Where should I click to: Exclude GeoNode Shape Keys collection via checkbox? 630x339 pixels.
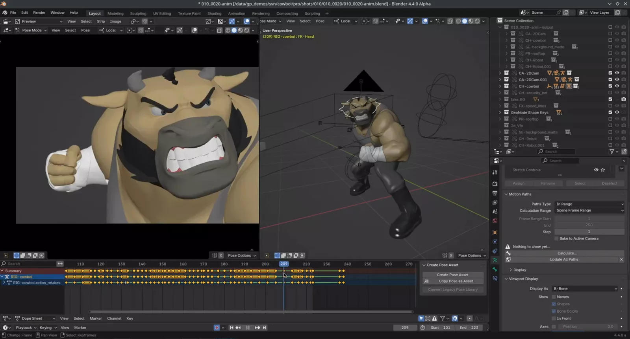click(x=610, y=112)
